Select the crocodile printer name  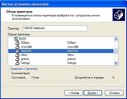[x=27, y=47]
